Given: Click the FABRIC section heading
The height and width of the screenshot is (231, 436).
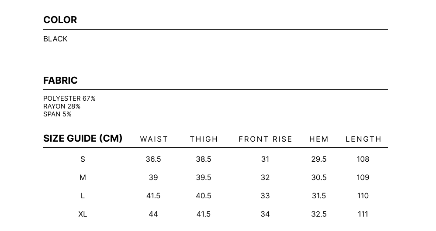Looking at the screenshot, I should tap(60, 81).
